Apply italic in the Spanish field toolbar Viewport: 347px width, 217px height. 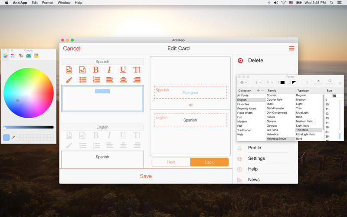coord(109,70)
